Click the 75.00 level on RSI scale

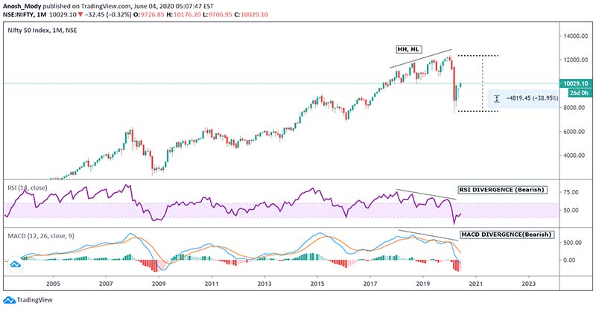point(571,192)
